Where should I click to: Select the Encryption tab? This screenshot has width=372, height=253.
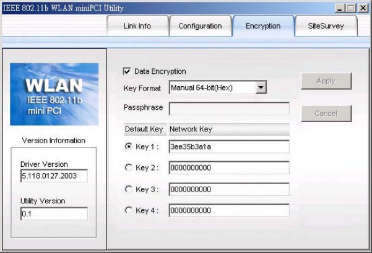(263, 25)
